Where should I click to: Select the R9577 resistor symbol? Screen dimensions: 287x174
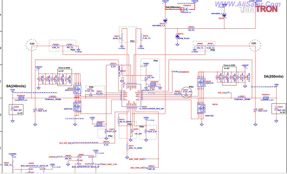[127, 147]
